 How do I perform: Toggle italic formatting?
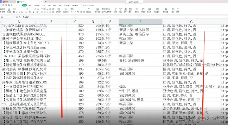pyautogui.click(x=17, y=12)
